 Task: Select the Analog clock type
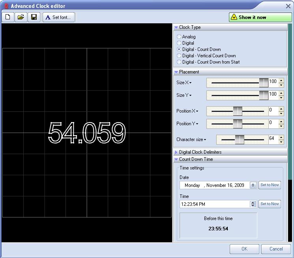coord(179,37)
